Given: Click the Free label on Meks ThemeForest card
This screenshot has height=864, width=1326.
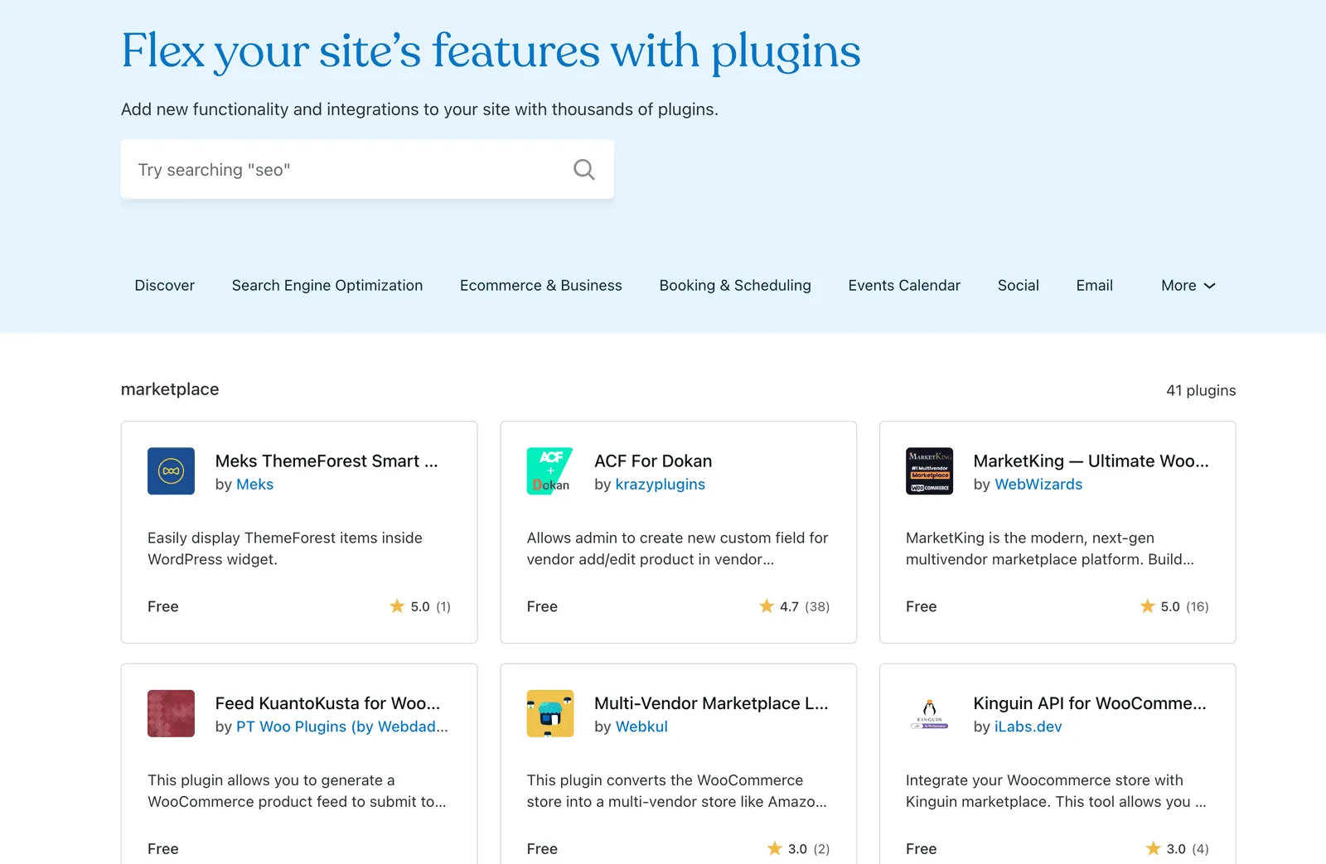Looking at the screenshot, I should [163, 606].
